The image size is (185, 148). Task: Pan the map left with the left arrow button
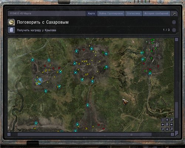(x=163, y=124)
